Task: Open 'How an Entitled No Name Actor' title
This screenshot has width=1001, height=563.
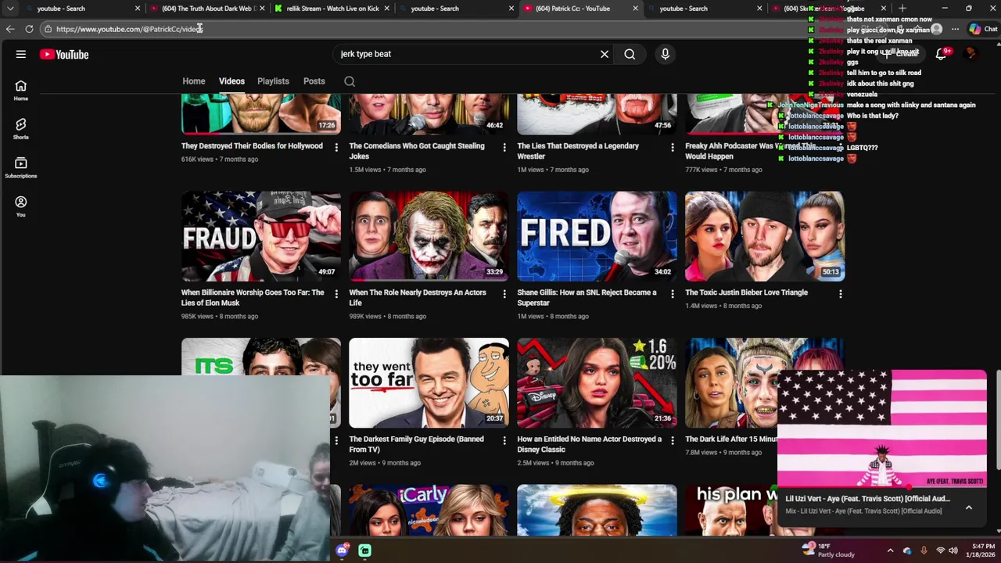Action: [x=590, y=444]
